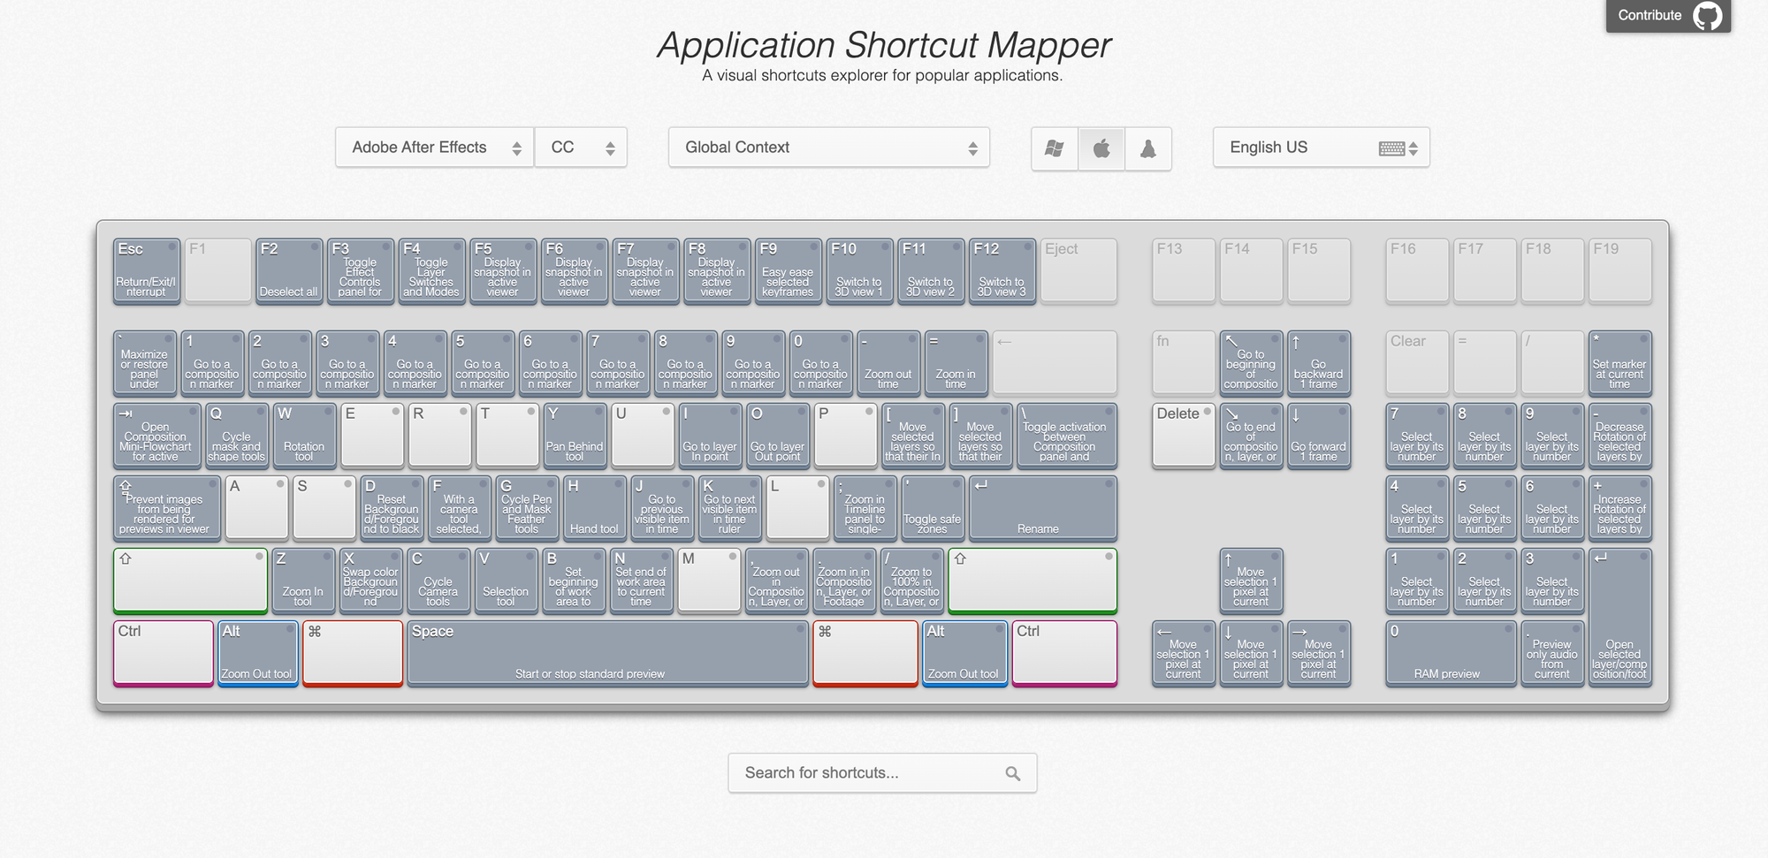Viewport: 1768px width, 858px height.
Task: Click the I key, Go to layer In point
Action: tap(710, 436)
